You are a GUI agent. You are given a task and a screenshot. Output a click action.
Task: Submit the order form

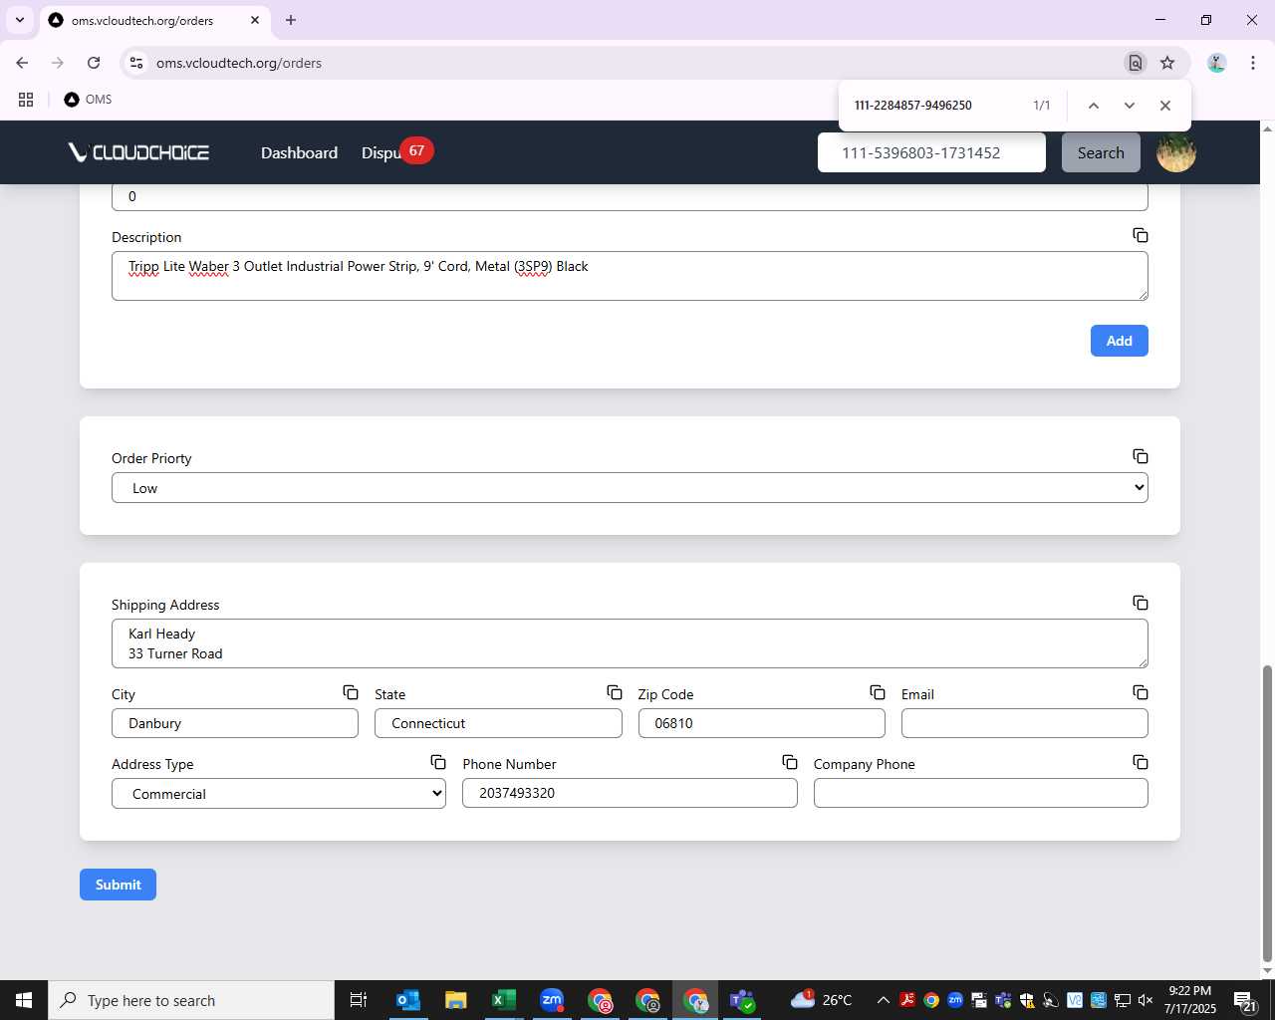click(x=118, y=885)
